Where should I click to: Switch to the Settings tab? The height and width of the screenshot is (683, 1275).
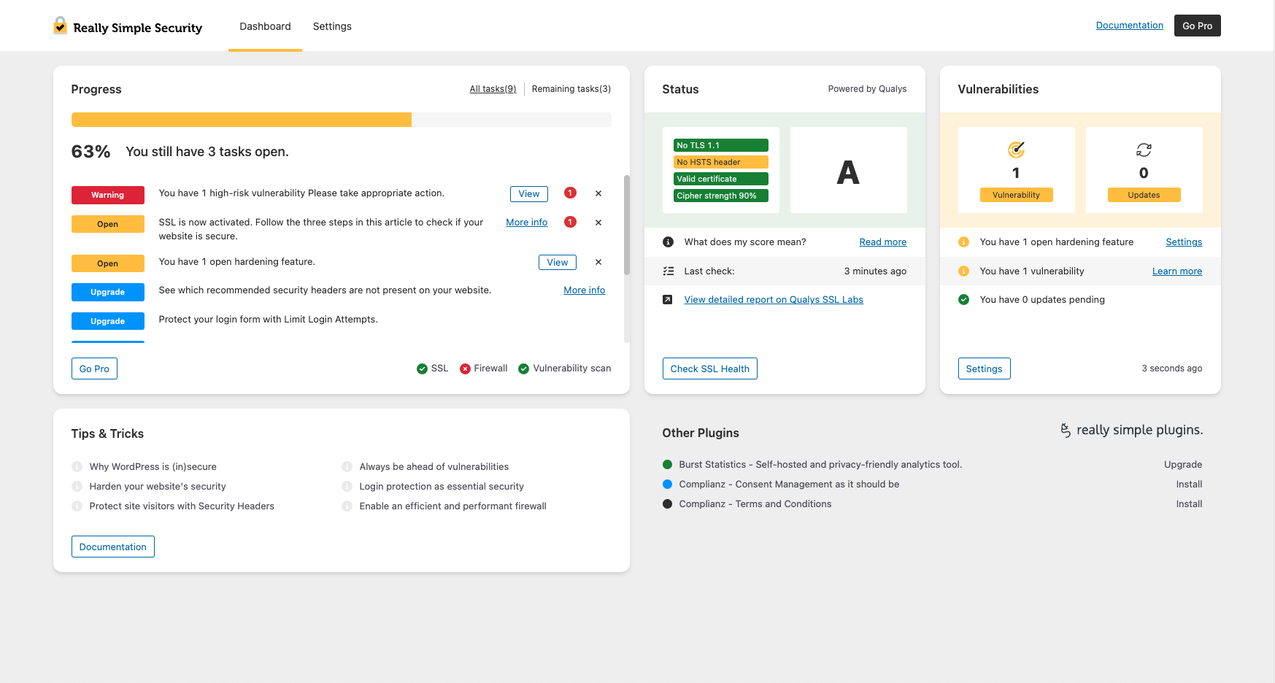[x=332, y=26]
